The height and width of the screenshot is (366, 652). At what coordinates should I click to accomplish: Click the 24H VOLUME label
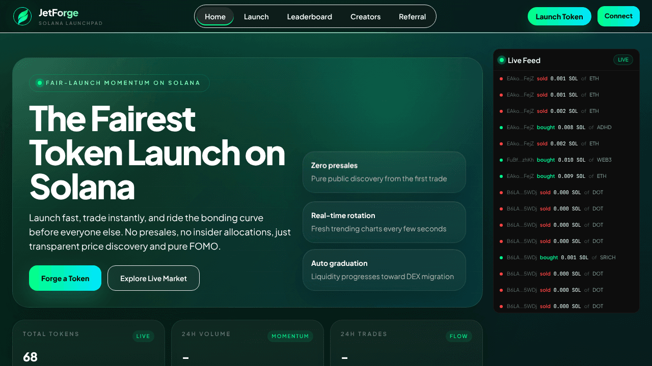(206, 334)
